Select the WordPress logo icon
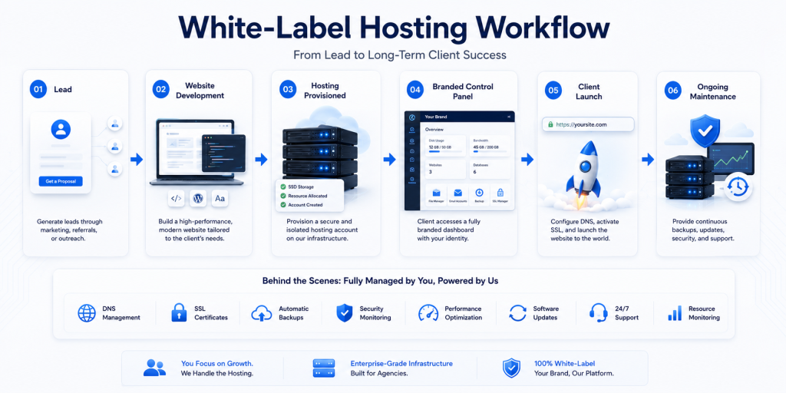 [x=198, y=199]
